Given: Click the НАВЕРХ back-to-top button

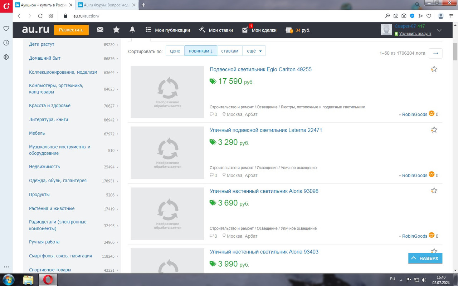Looking at the screenshot, I should pyautogui.click(x=425, y=258).
